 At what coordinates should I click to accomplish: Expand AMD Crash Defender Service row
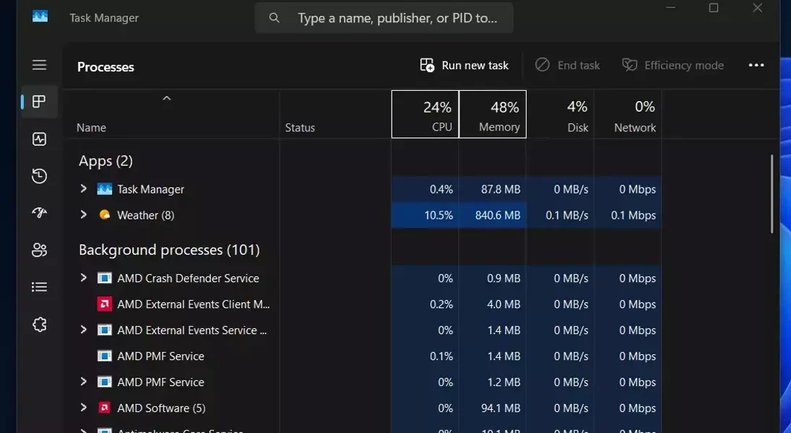(84, 278)
